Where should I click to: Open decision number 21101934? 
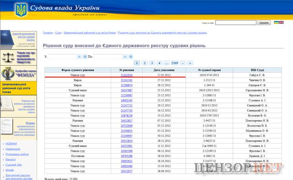click(x=126, y=75)
